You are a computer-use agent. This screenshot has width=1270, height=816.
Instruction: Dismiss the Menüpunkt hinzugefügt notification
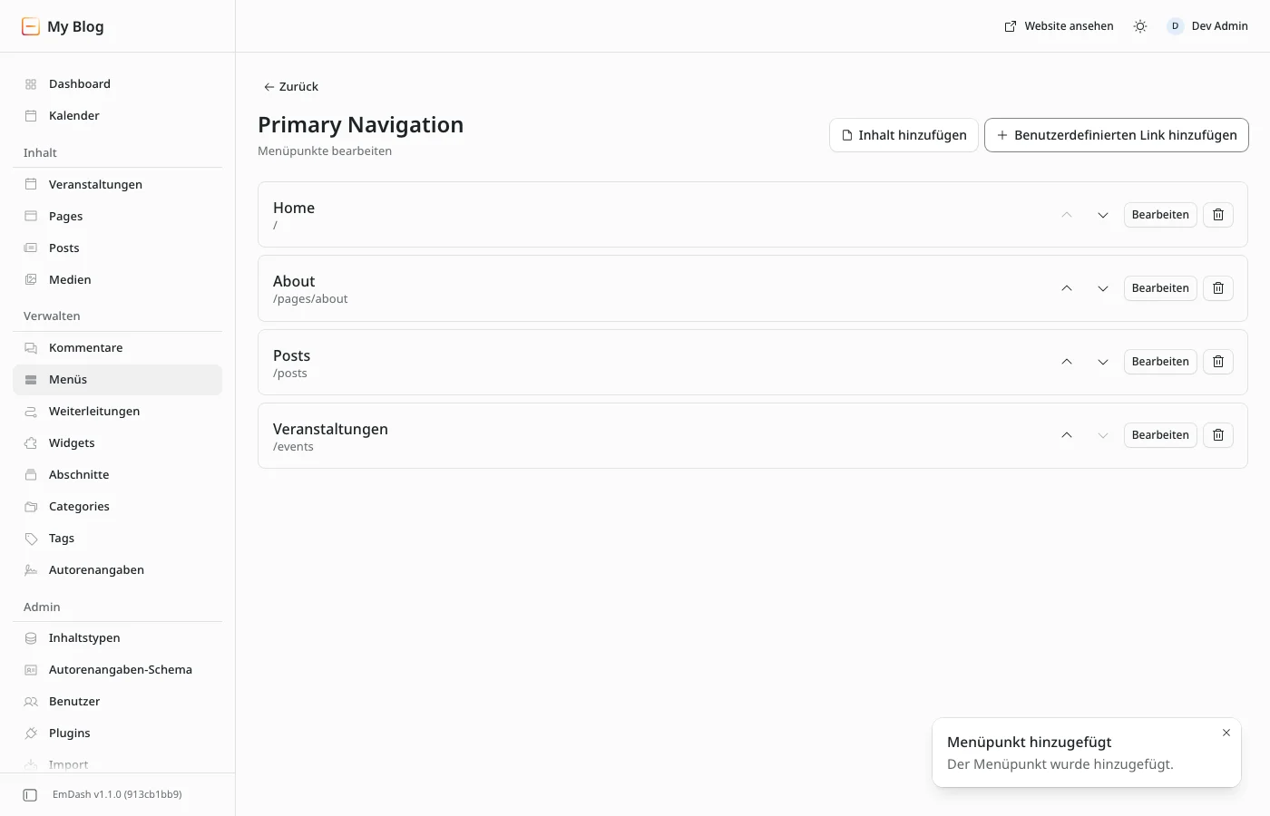1226,733
